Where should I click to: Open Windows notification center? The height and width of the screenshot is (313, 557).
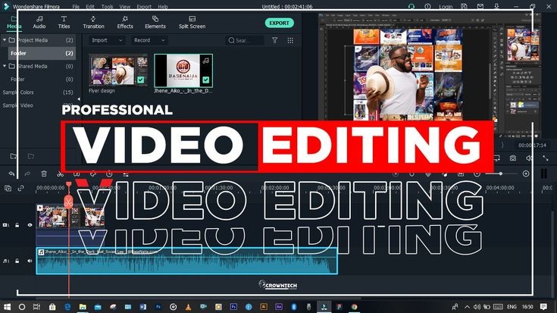tap(543, 307)
